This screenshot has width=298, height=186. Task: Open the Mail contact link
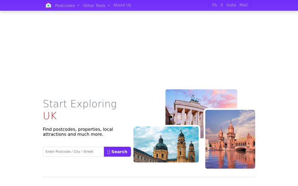click(x=243, y=5)
